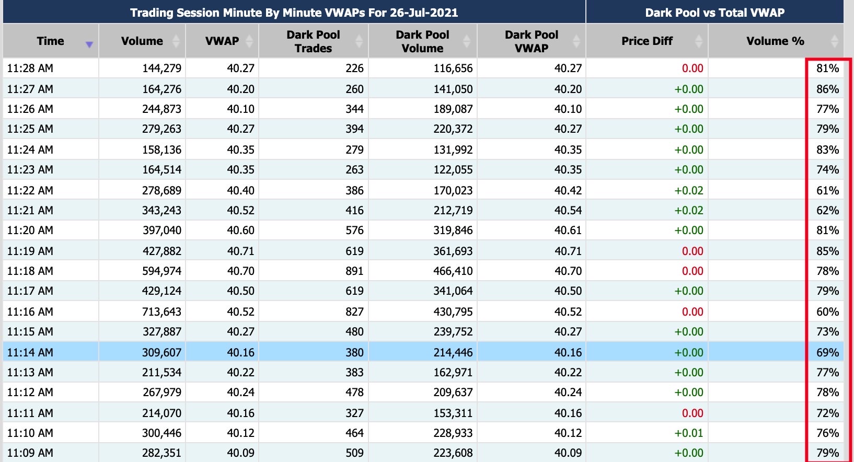Select the 11:25 AM time cell
Screen dimensions: 854x462
coord(51,129)
